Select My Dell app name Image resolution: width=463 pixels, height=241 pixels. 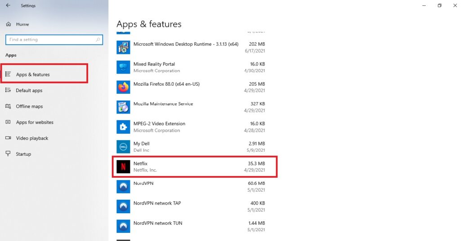tap(142, 144)
